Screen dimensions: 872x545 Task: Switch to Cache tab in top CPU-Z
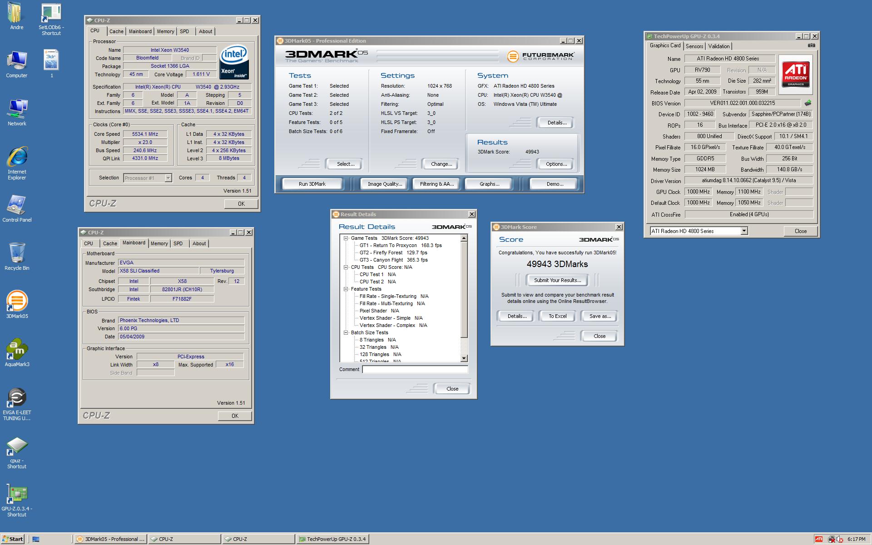(116, 31)
